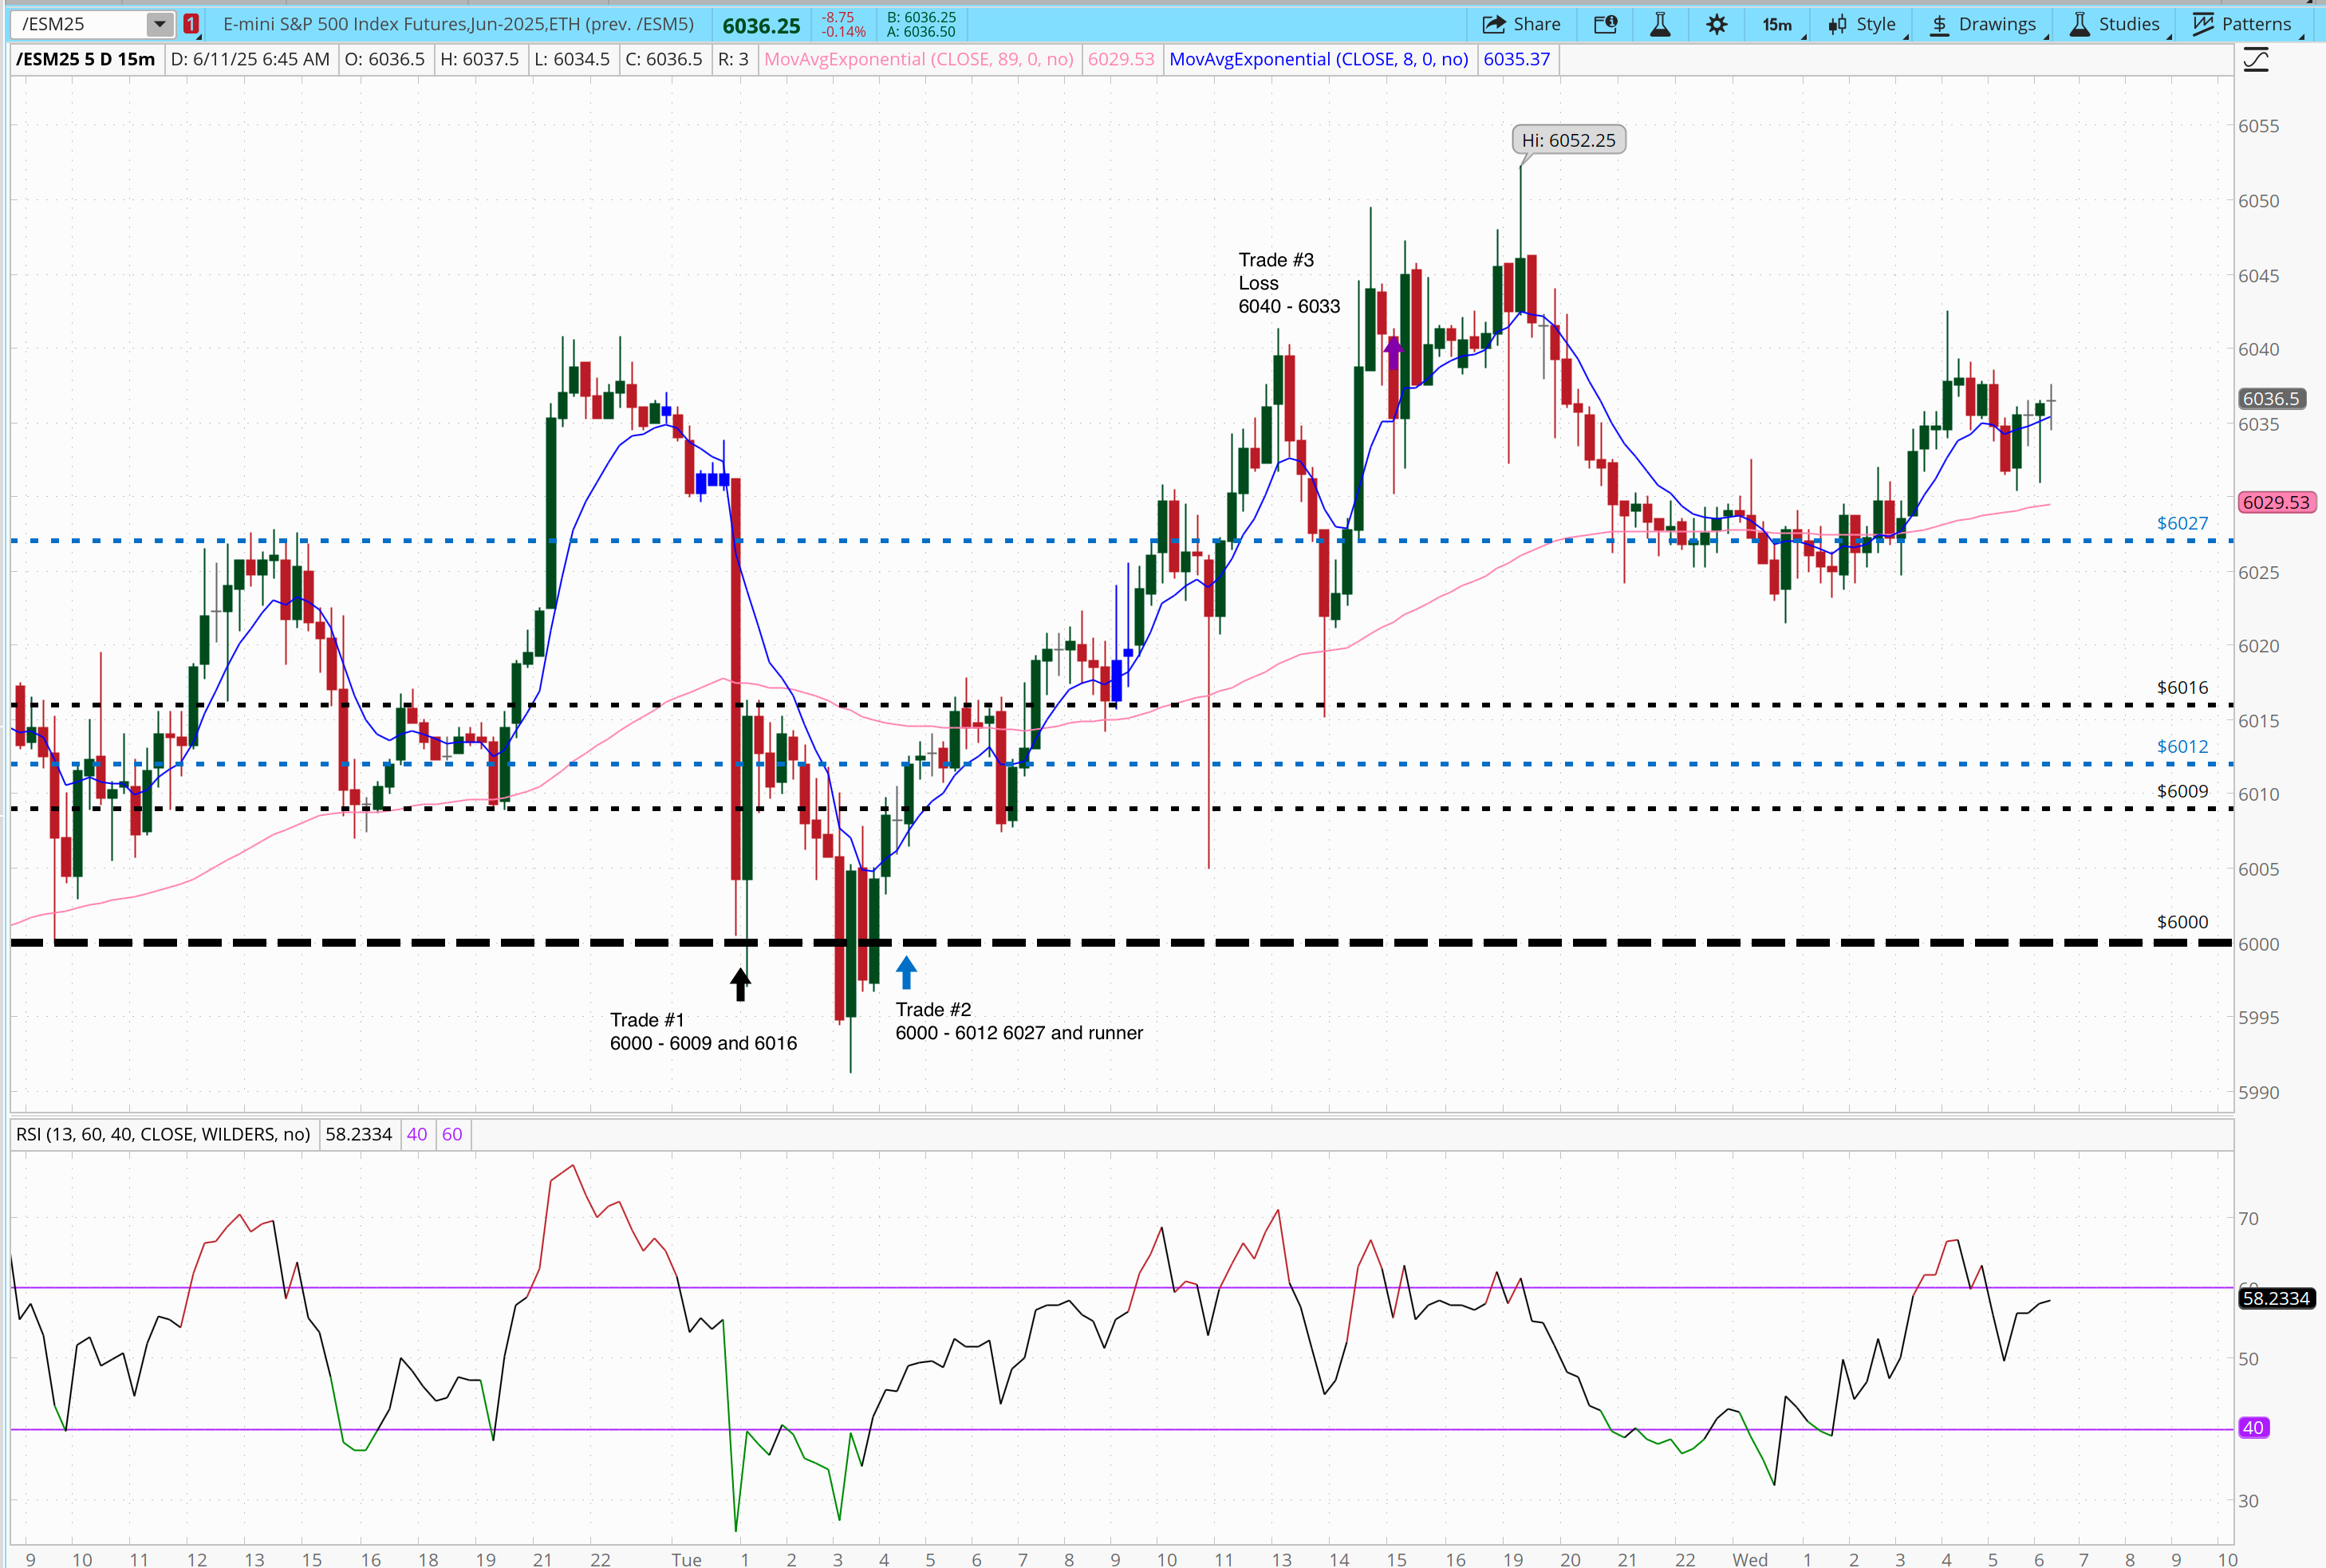Image resolution: width=2326 pixels, height=1568 pixels.
Task: Expand the /ESM25 symbol dropdown arrow
Action: pos(159,24)
